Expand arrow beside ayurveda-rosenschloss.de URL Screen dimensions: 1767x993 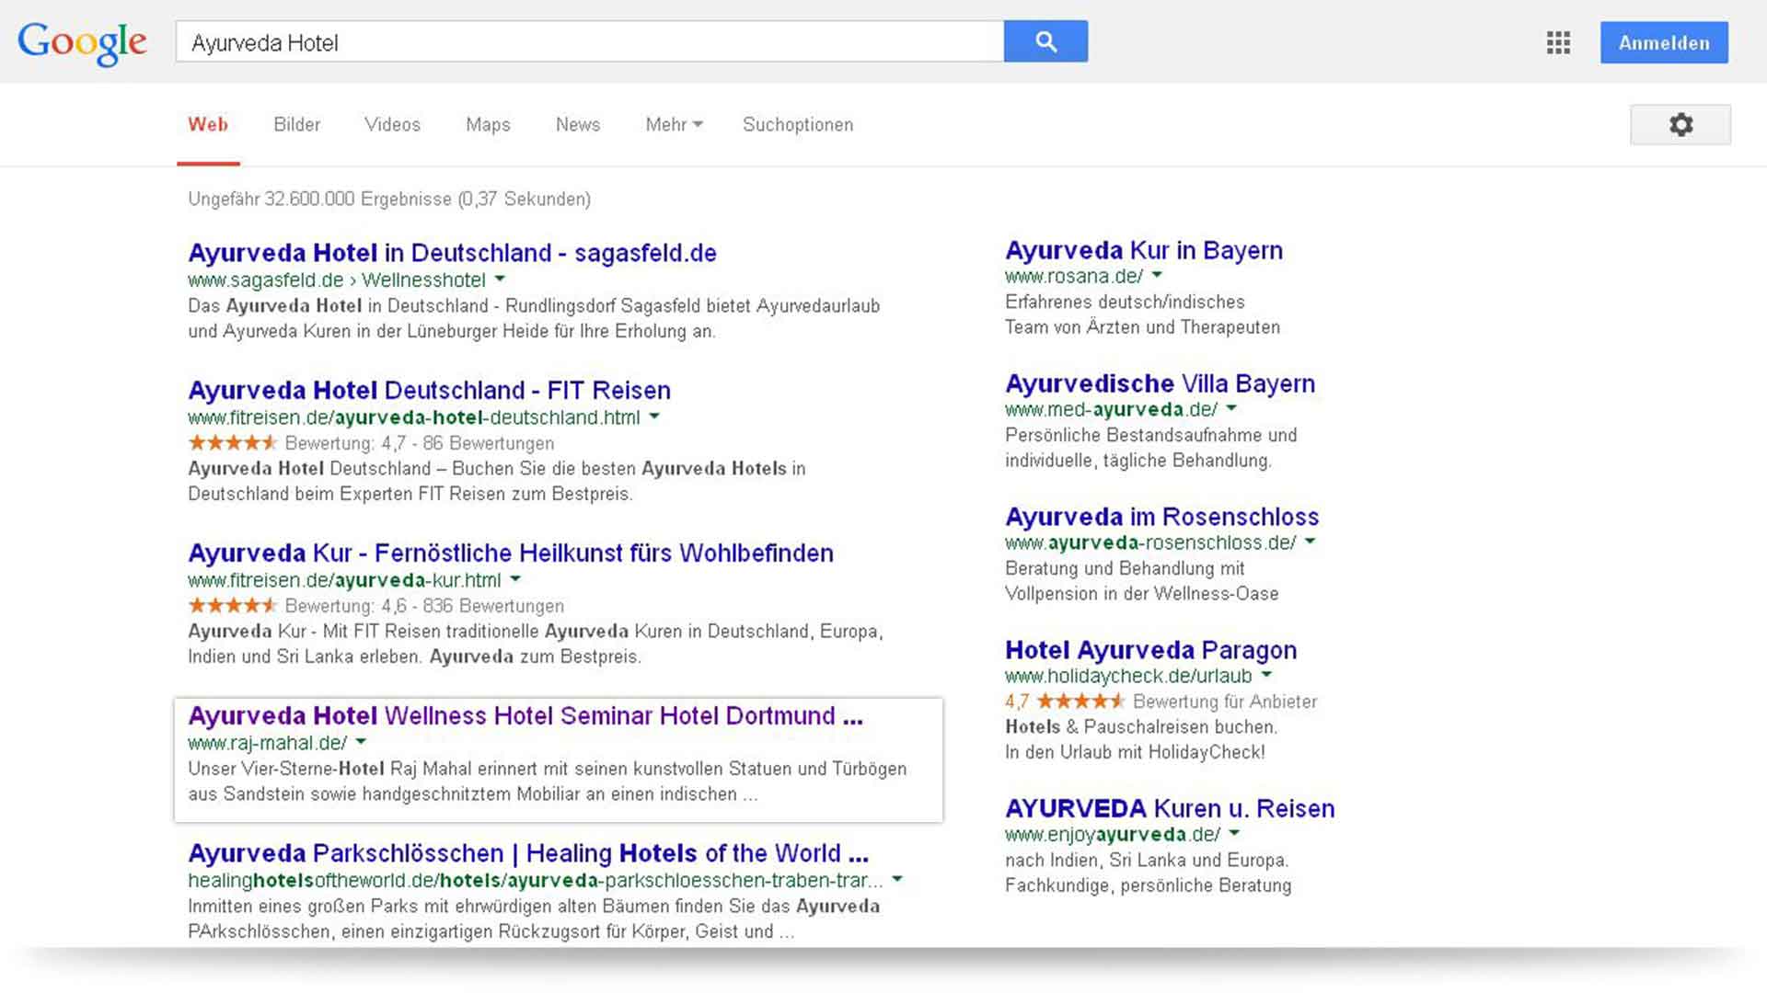(1310, 542)
